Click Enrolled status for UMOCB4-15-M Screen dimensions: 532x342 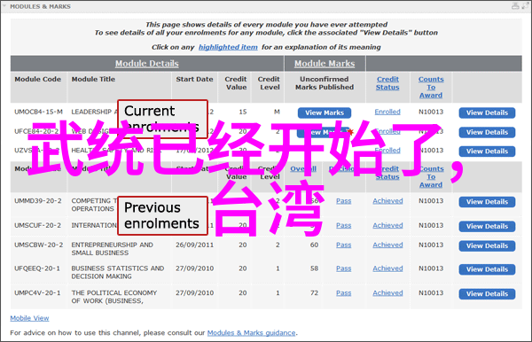(387, 112)
